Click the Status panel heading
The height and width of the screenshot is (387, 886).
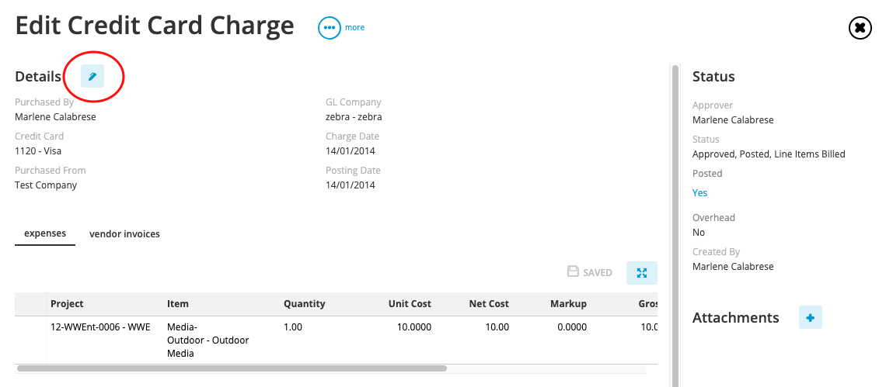click(713, 77)
